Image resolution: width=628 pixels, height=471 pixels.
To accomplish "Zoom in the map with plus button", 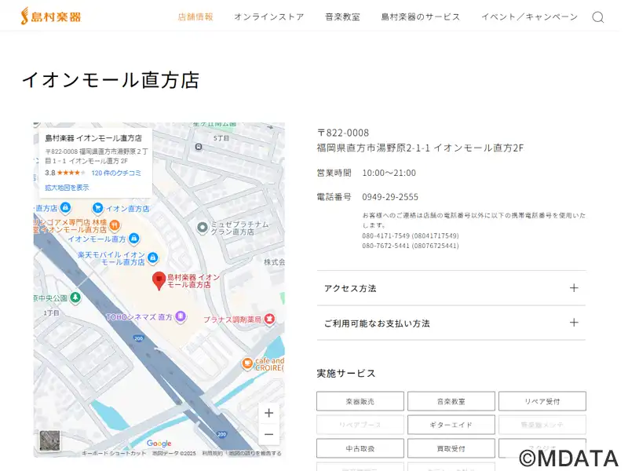I will coord(268,413).
